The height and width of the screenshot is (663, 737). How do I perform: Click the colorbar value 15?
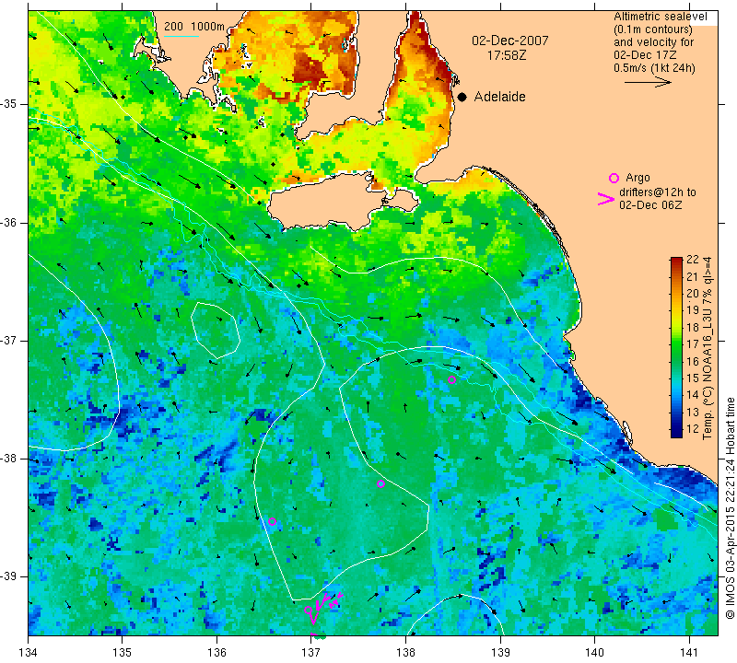693,378
